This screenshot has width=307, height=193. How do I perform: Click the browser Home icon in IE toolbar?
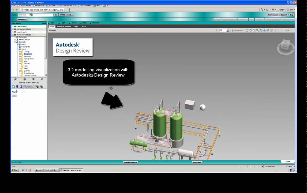(x=262, y=10)
